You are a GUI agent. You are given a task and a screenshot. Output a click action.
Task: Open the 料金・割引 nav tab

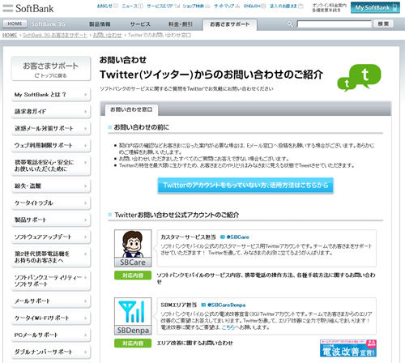[181, 24]
